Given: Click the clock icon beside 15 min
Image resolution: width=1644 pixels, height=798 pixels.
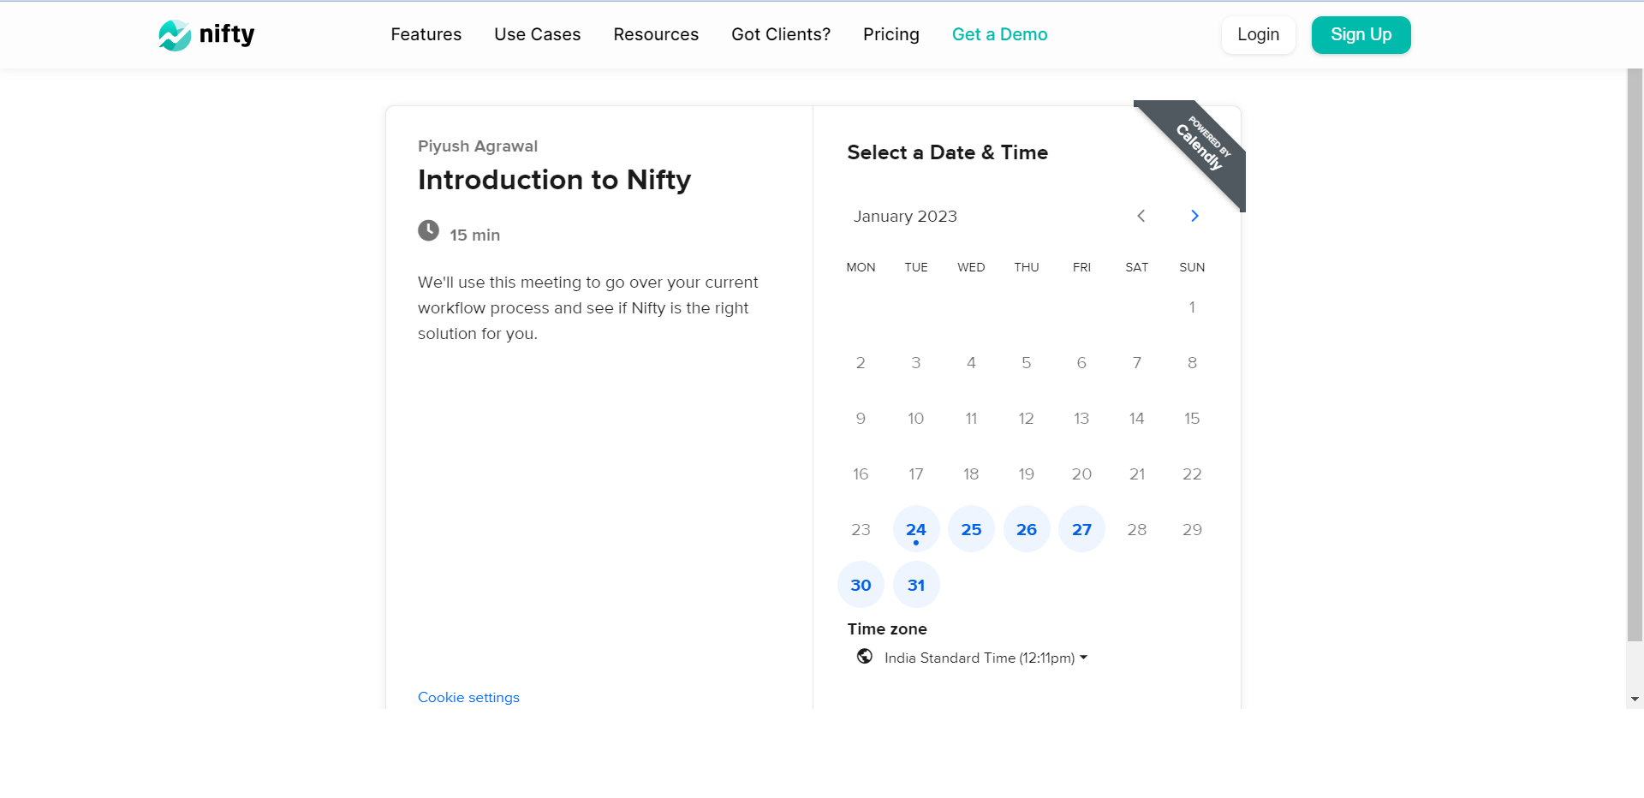Looking at the screenshot, I should [428, 230].
